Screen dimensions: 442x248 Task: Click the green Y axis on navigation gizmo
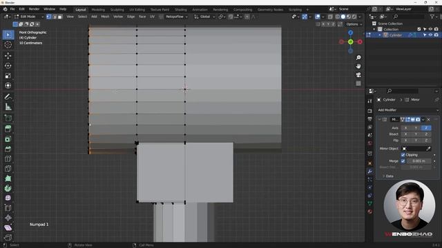click(350, 42)
